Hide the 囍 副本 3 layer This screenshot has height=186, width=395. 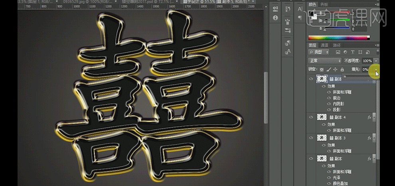(311, 138)
